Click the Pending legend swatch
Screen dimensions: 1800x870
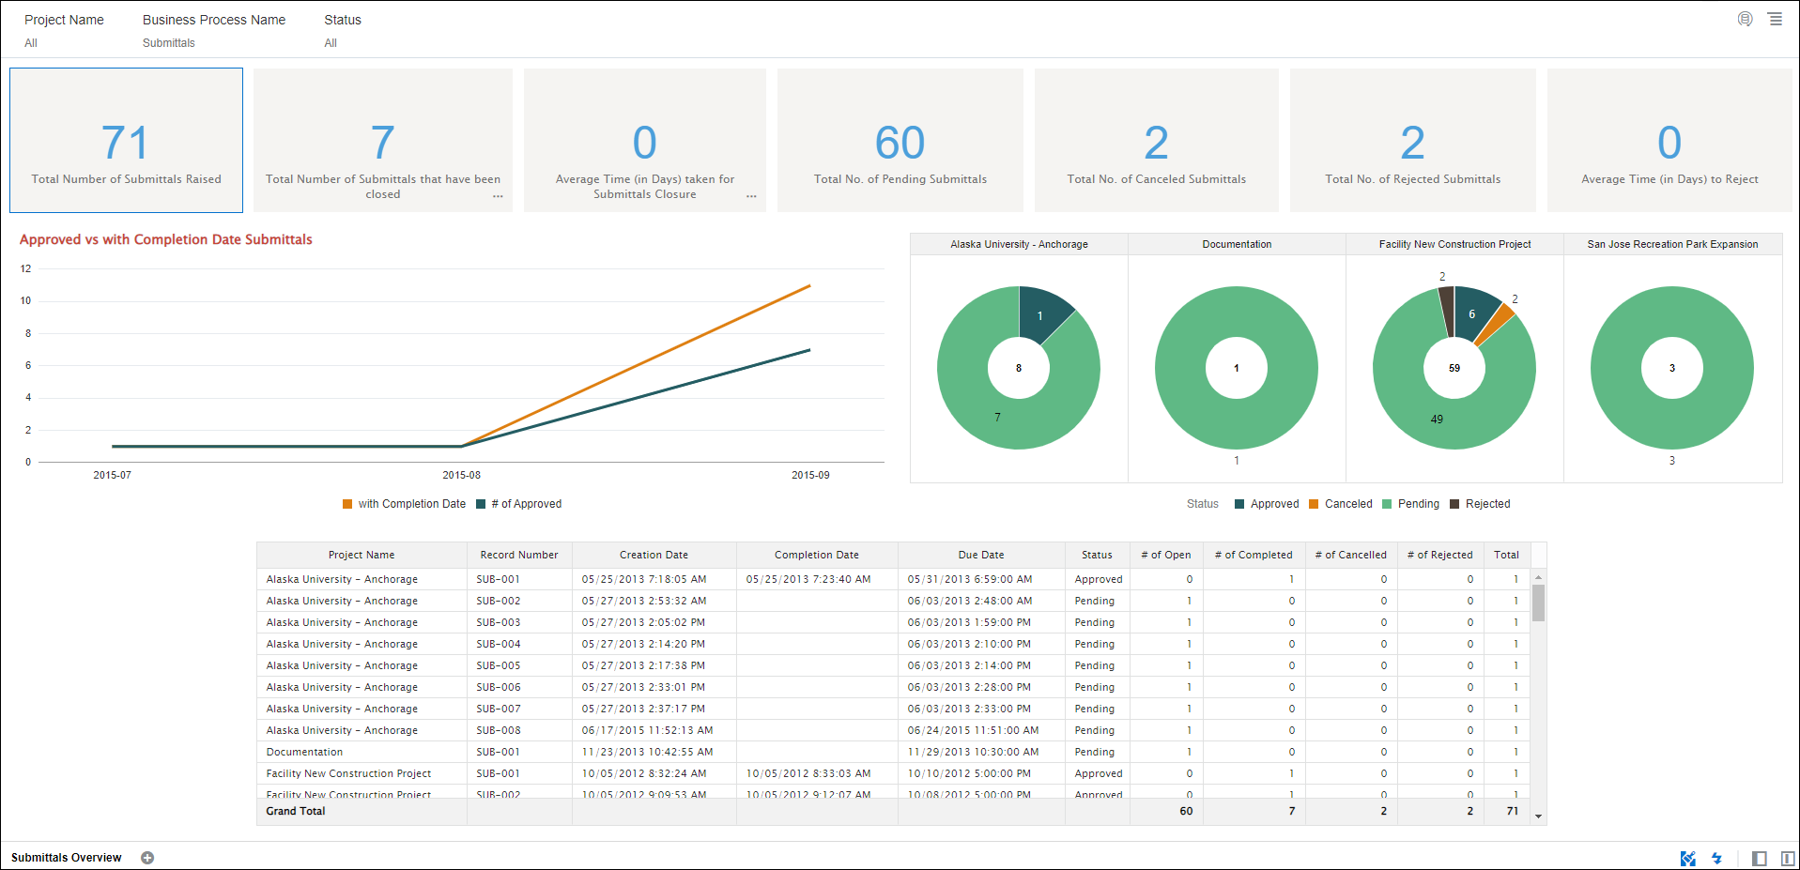[x=1387, y=504]
